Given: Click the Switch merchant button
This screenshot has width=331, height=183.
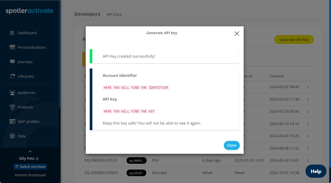Looking at the screenshot, I should pos(30,167).
